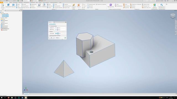Open model browser options menu

tap(21, 10)
